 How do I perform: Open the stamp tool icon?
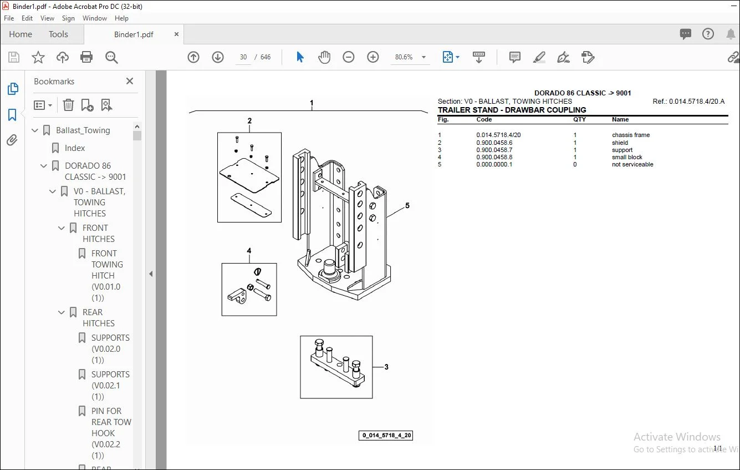[x=588, y=57]
